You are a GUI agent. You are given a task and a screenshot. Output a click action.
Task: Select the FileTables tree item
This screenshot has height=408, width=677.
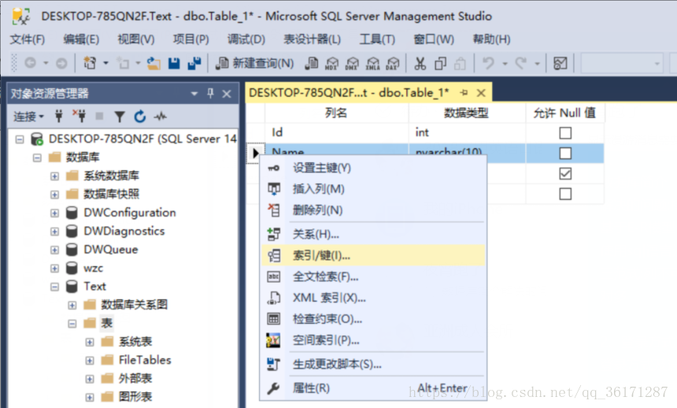click(145, 360)
